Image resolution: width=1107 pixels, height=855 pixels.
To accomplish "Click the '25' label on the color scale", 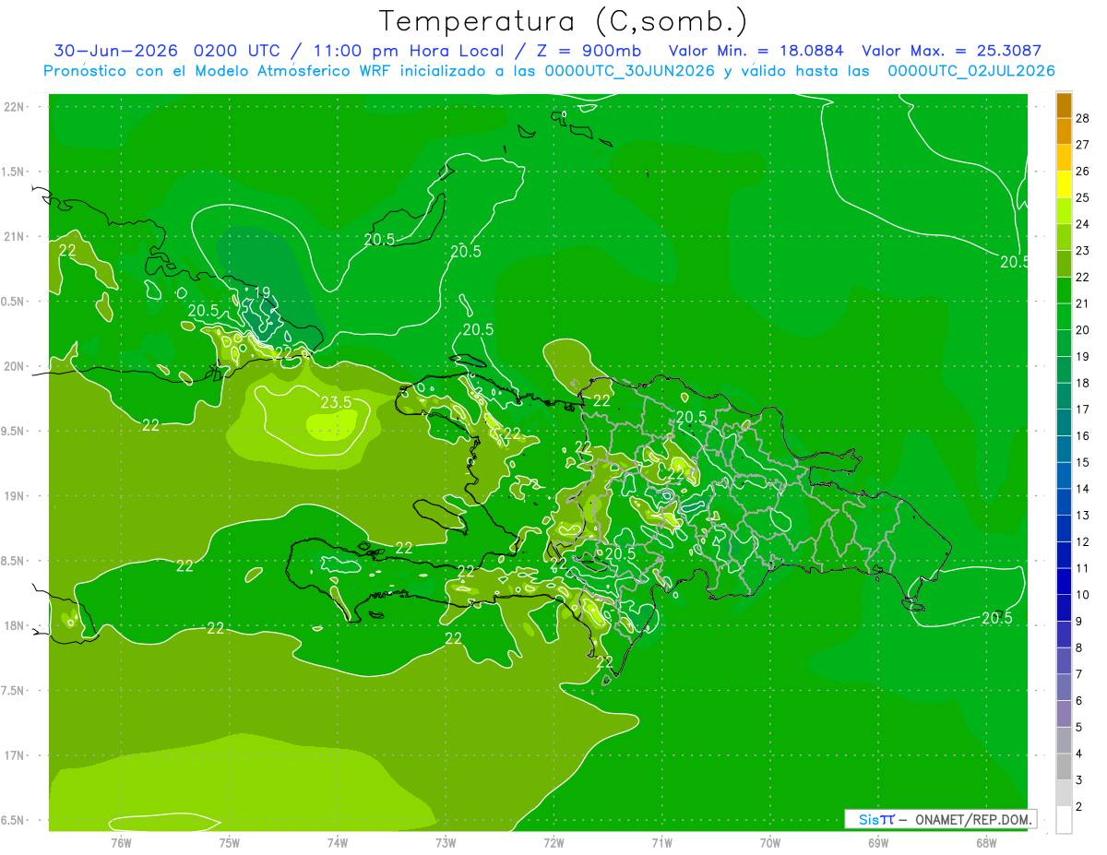I will pyautogui.click(x=1083, y=197).
